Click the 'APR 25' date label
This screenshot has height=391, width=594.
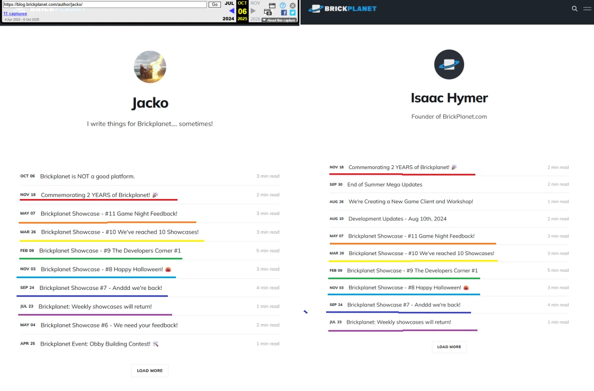click(27, 343)
